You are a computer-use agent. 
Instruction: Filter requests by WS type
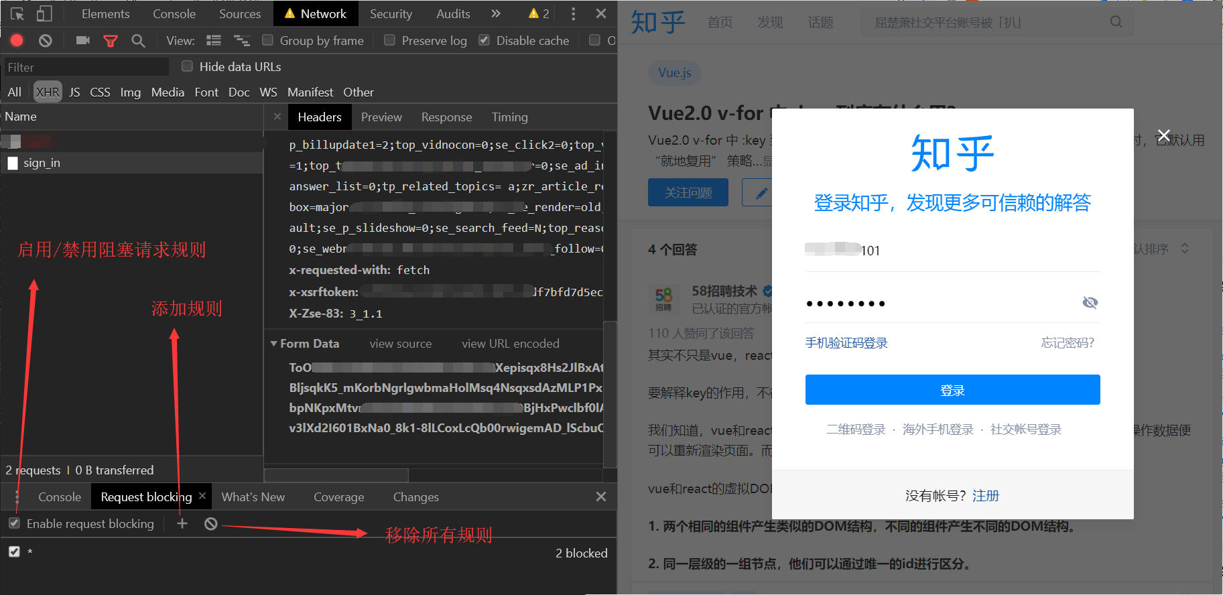point(268,92)
